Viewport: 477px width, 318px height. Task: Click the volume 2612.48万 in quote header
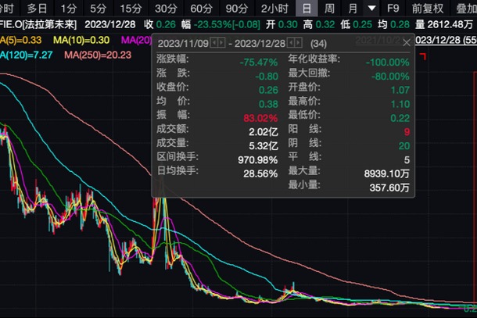450,24
